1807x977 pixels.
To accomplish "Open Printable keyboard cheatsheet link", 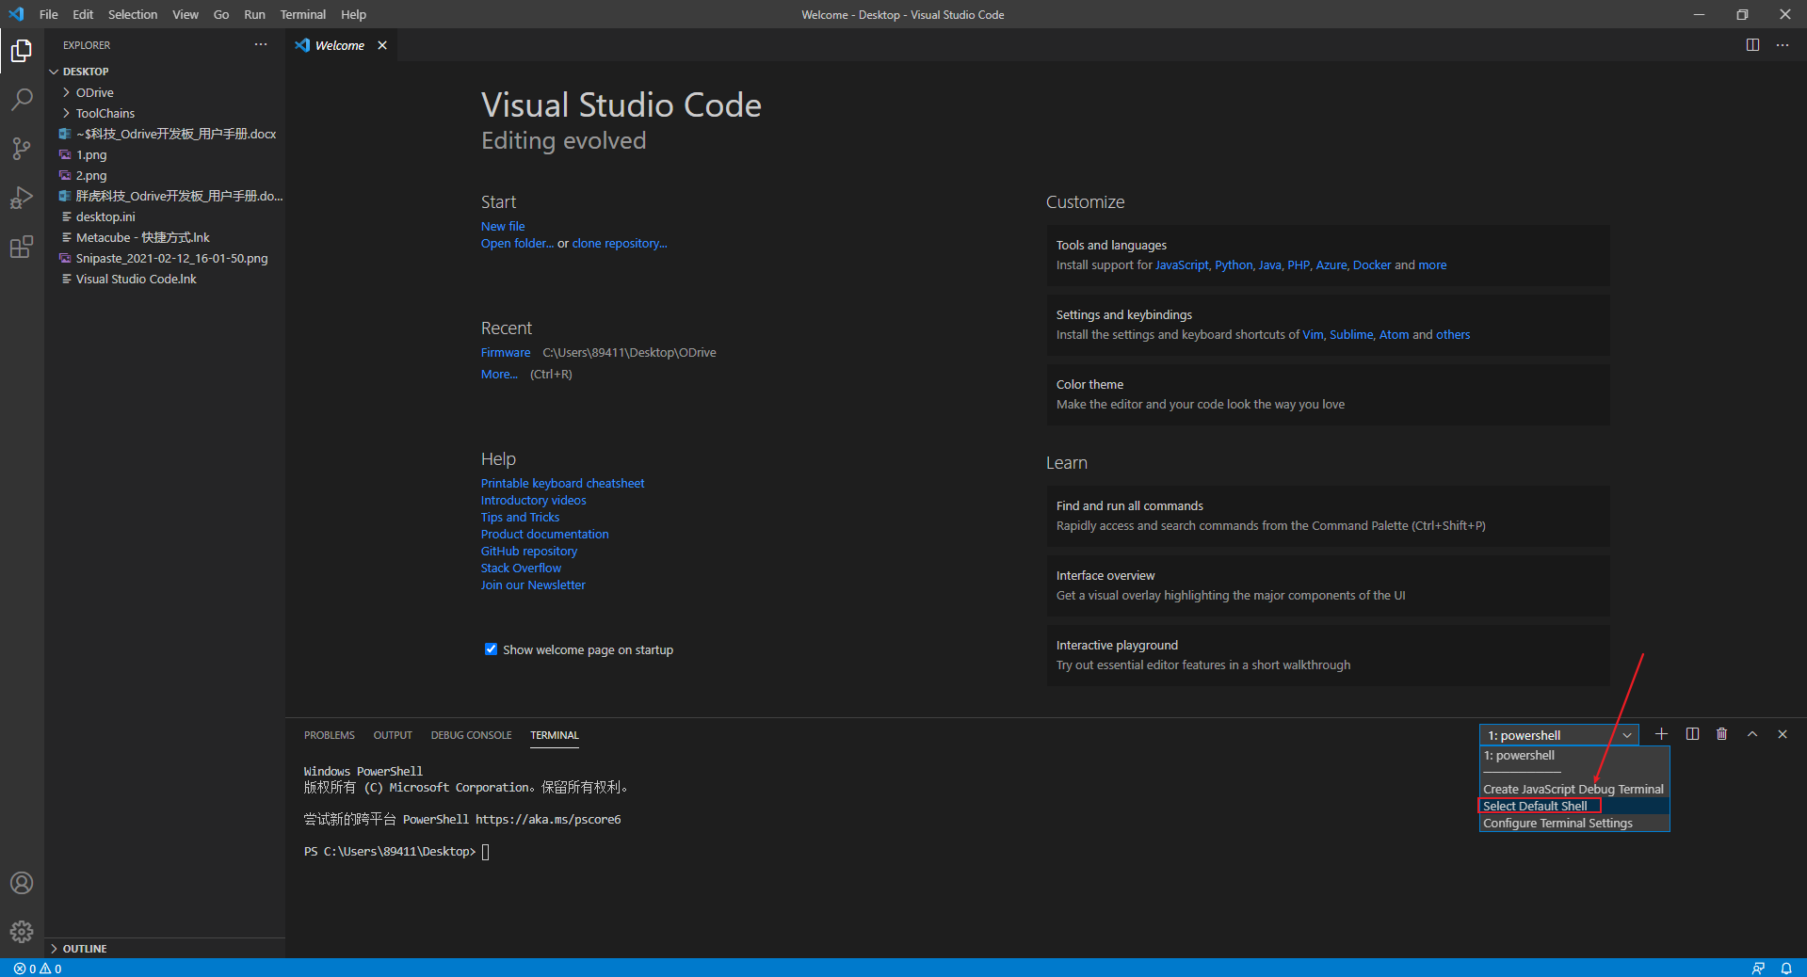I will [x=563, y=484].
